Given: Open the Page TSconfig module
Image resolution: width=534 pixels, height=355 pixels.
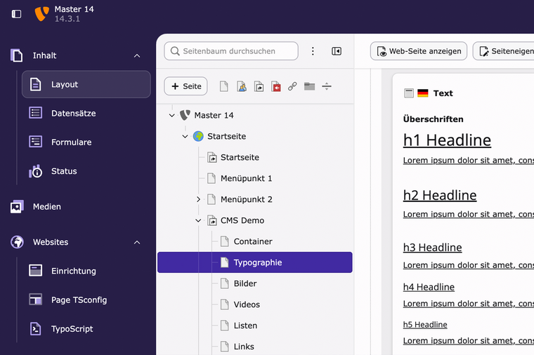Looking at the screenshot, I should (x=86, y=300).
